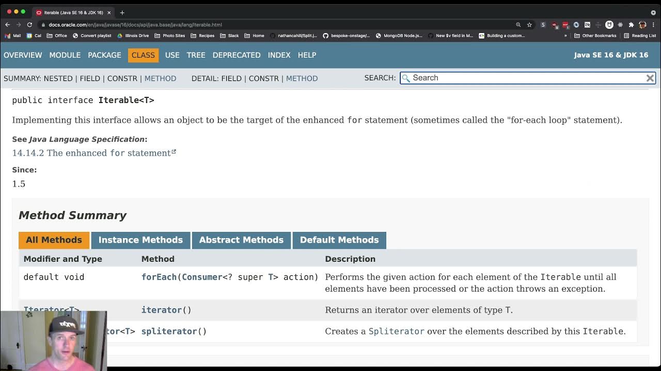Open Chrome's three-dot menu
Viewport: 661px width, 371px height.
pos(653,25)
